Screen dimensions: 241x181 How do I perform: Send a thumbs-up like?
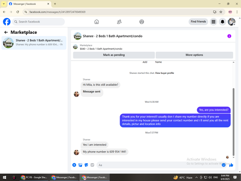(231, 165)
